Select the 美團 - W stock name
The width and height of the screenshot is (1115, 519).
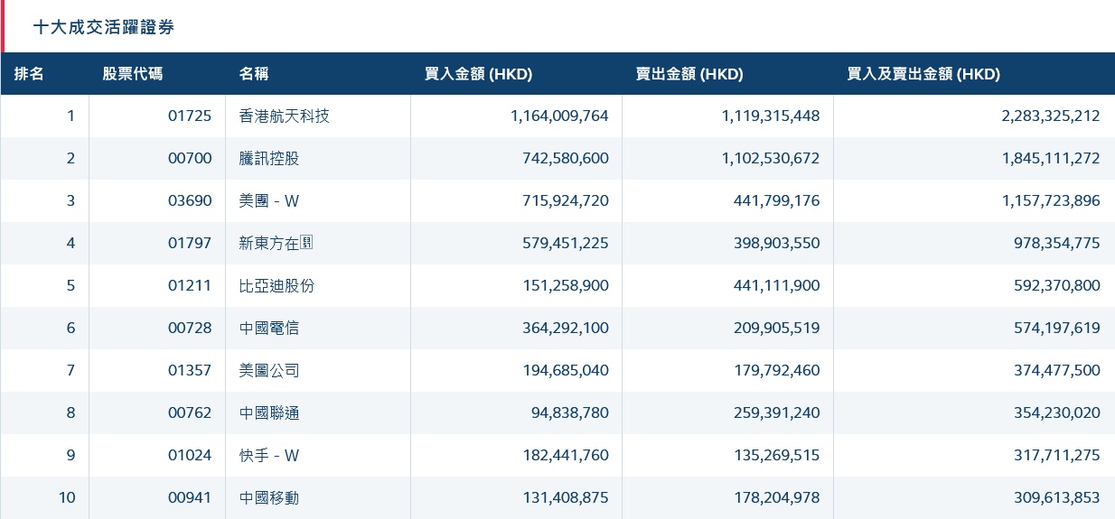pyautogui.click(x=269, y=201)
